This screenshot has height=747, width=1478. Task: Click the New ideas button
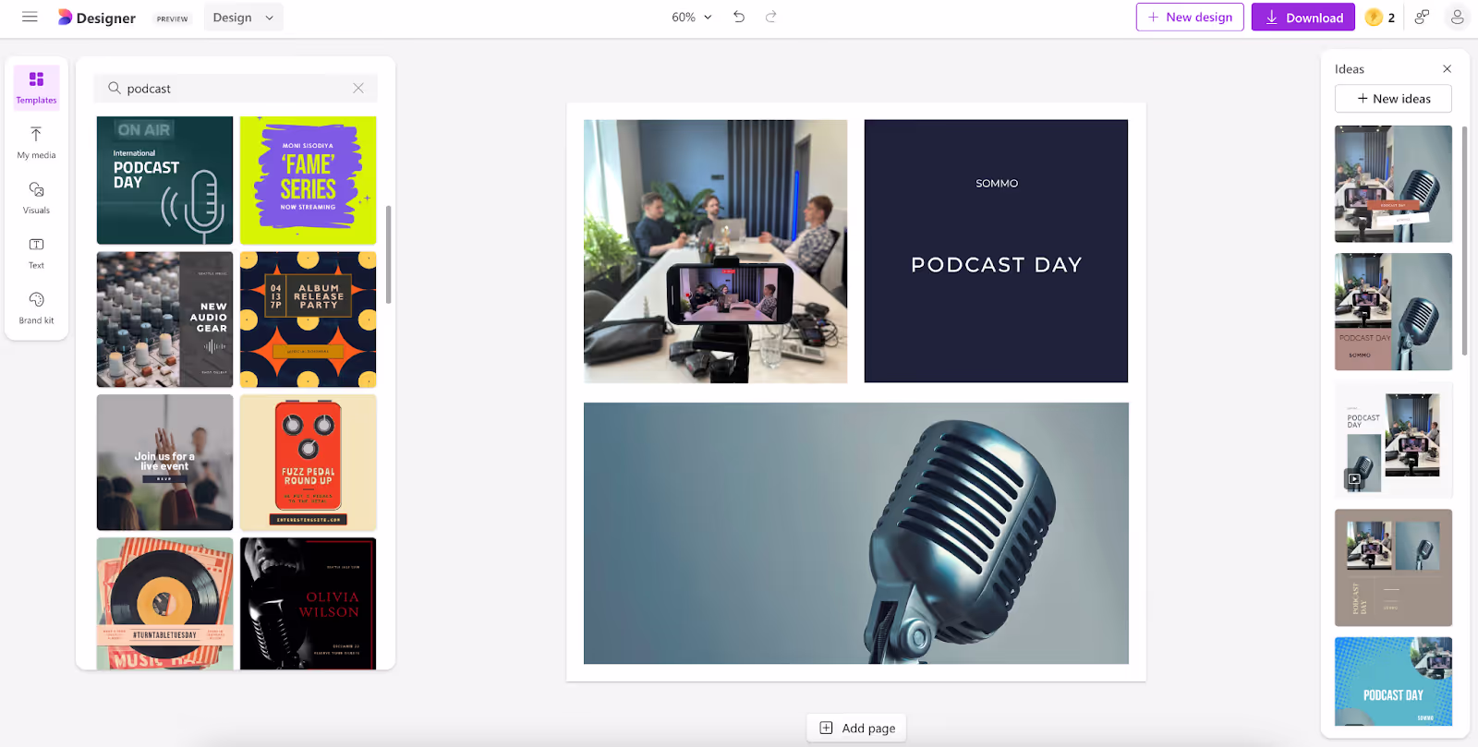tap(1393, 99)
